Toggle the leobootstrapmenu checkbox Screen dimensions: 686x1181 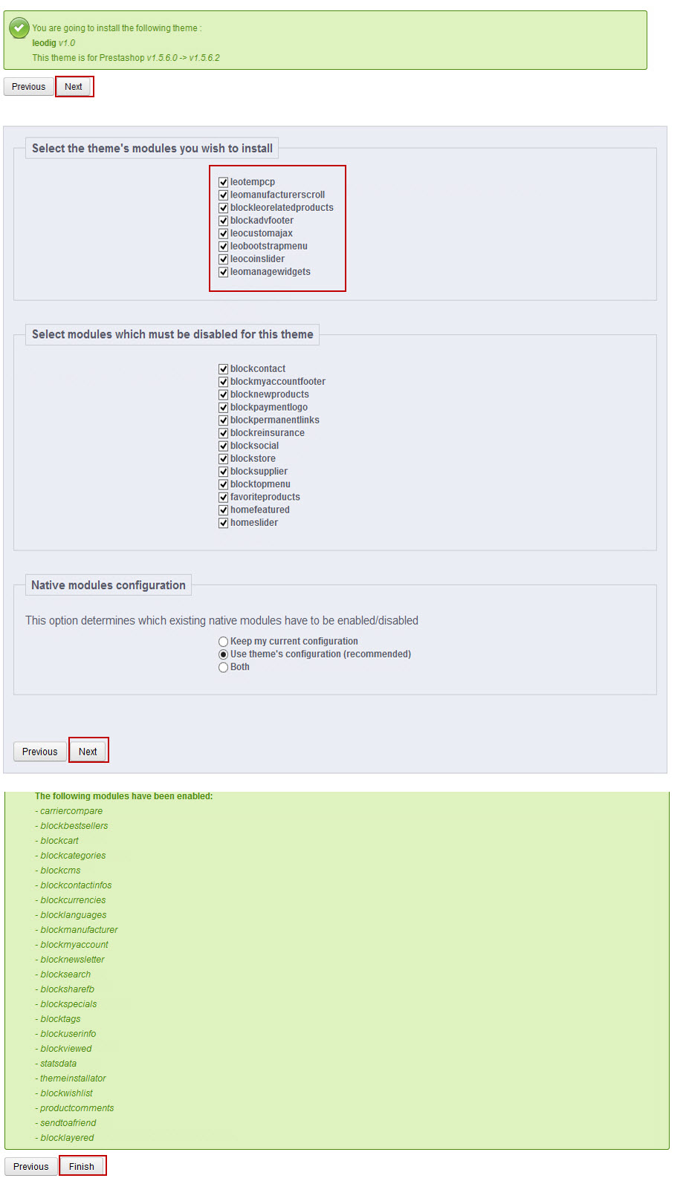[223, 247]
